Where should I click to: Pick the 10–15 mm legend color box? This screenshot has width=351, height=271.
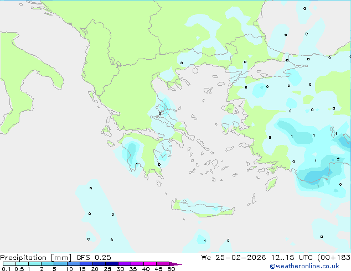click(x=73, y=264)
